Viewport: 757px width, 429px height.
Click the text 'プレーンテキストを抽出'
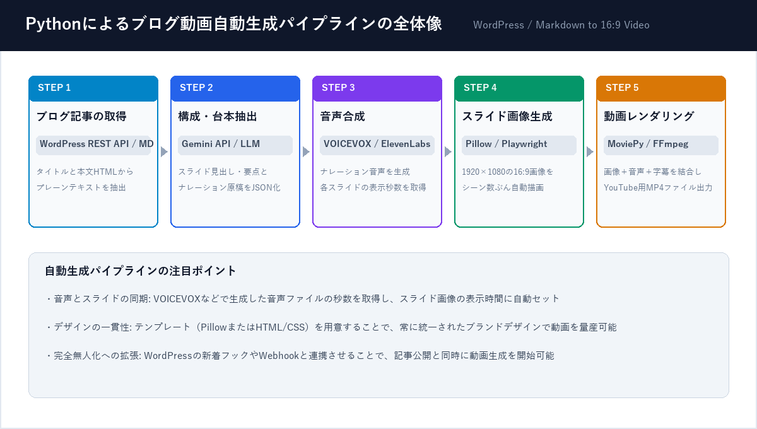(x=81, y=187)
